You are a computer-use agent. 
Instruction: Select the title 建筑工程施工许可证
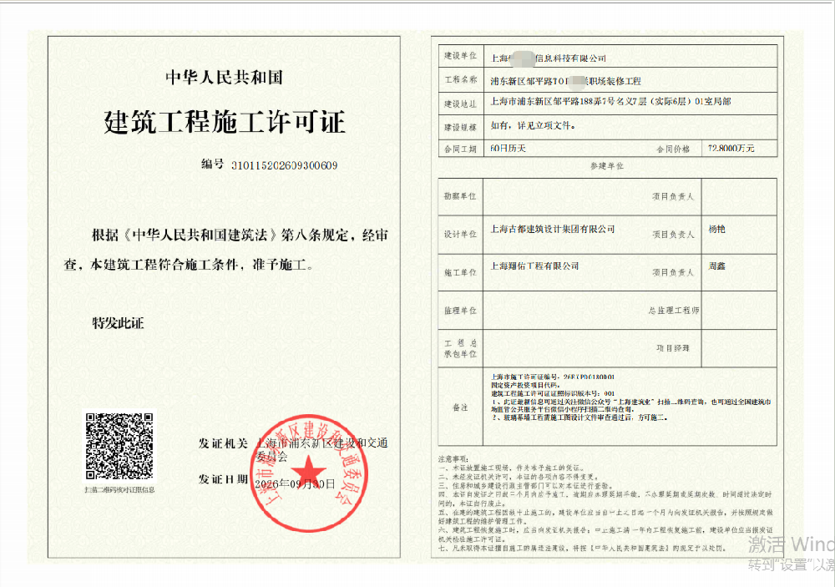coord(224,122)
